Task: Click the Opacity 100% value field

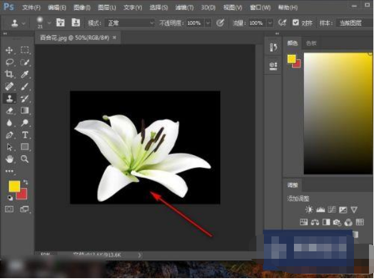Action: (x=193, y=23)
